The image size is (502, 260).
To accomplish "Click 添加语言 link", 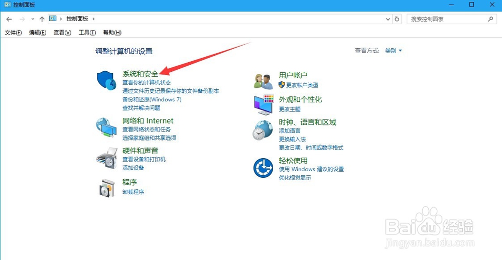I will point(290,131).
